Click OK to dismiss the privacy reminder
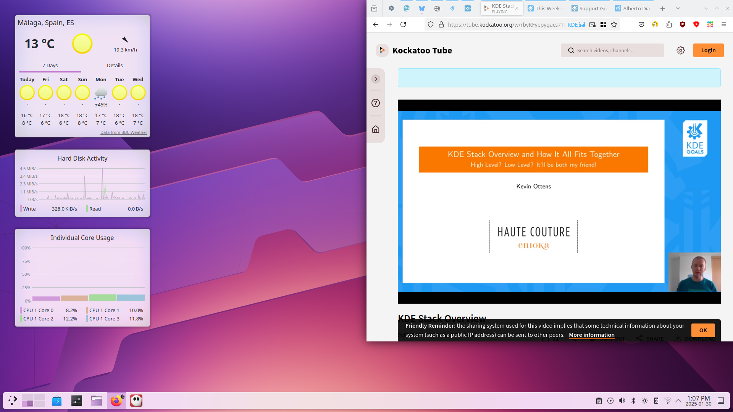Image resolution: width=733 pixels, height=412 pixels. tap(702, 330)
